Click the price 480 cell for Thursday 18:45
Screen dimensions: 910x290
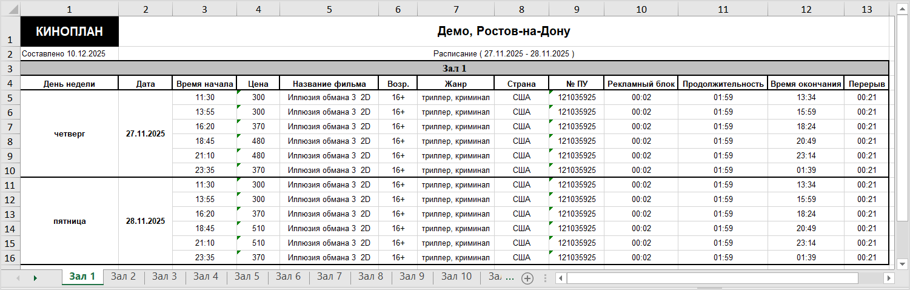coord(259,141)
